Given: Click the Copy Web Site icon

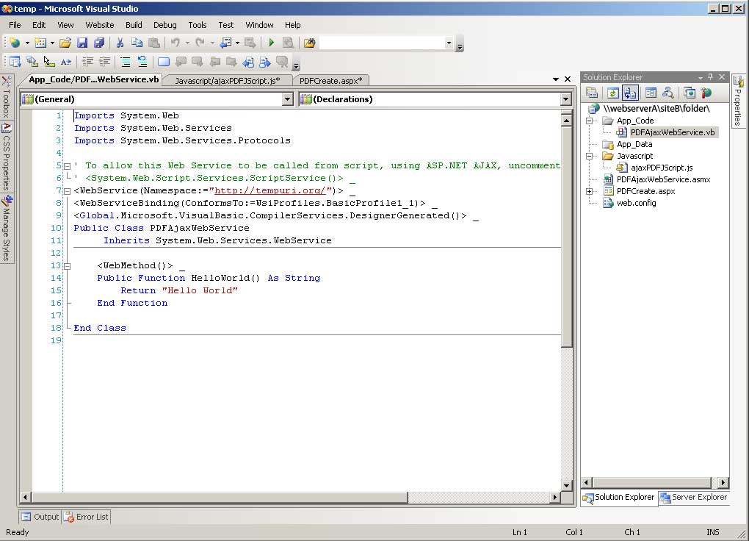Looking at the screenshot, I should coord(690,93).
